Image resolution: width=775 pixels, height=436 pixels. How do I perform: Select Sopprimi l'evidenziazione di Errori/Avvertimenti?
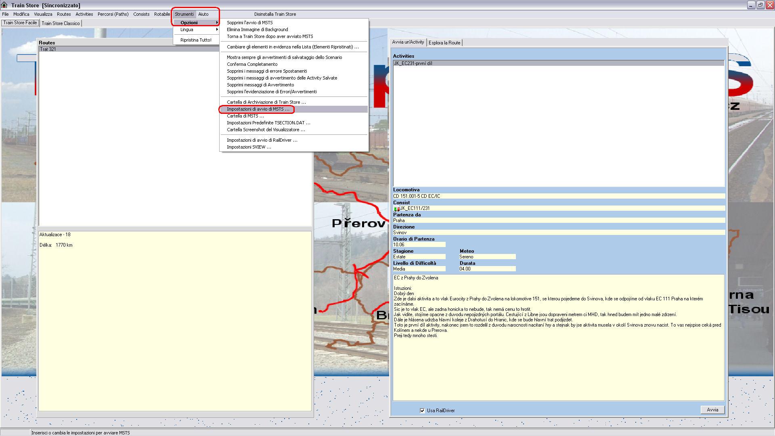294,92
